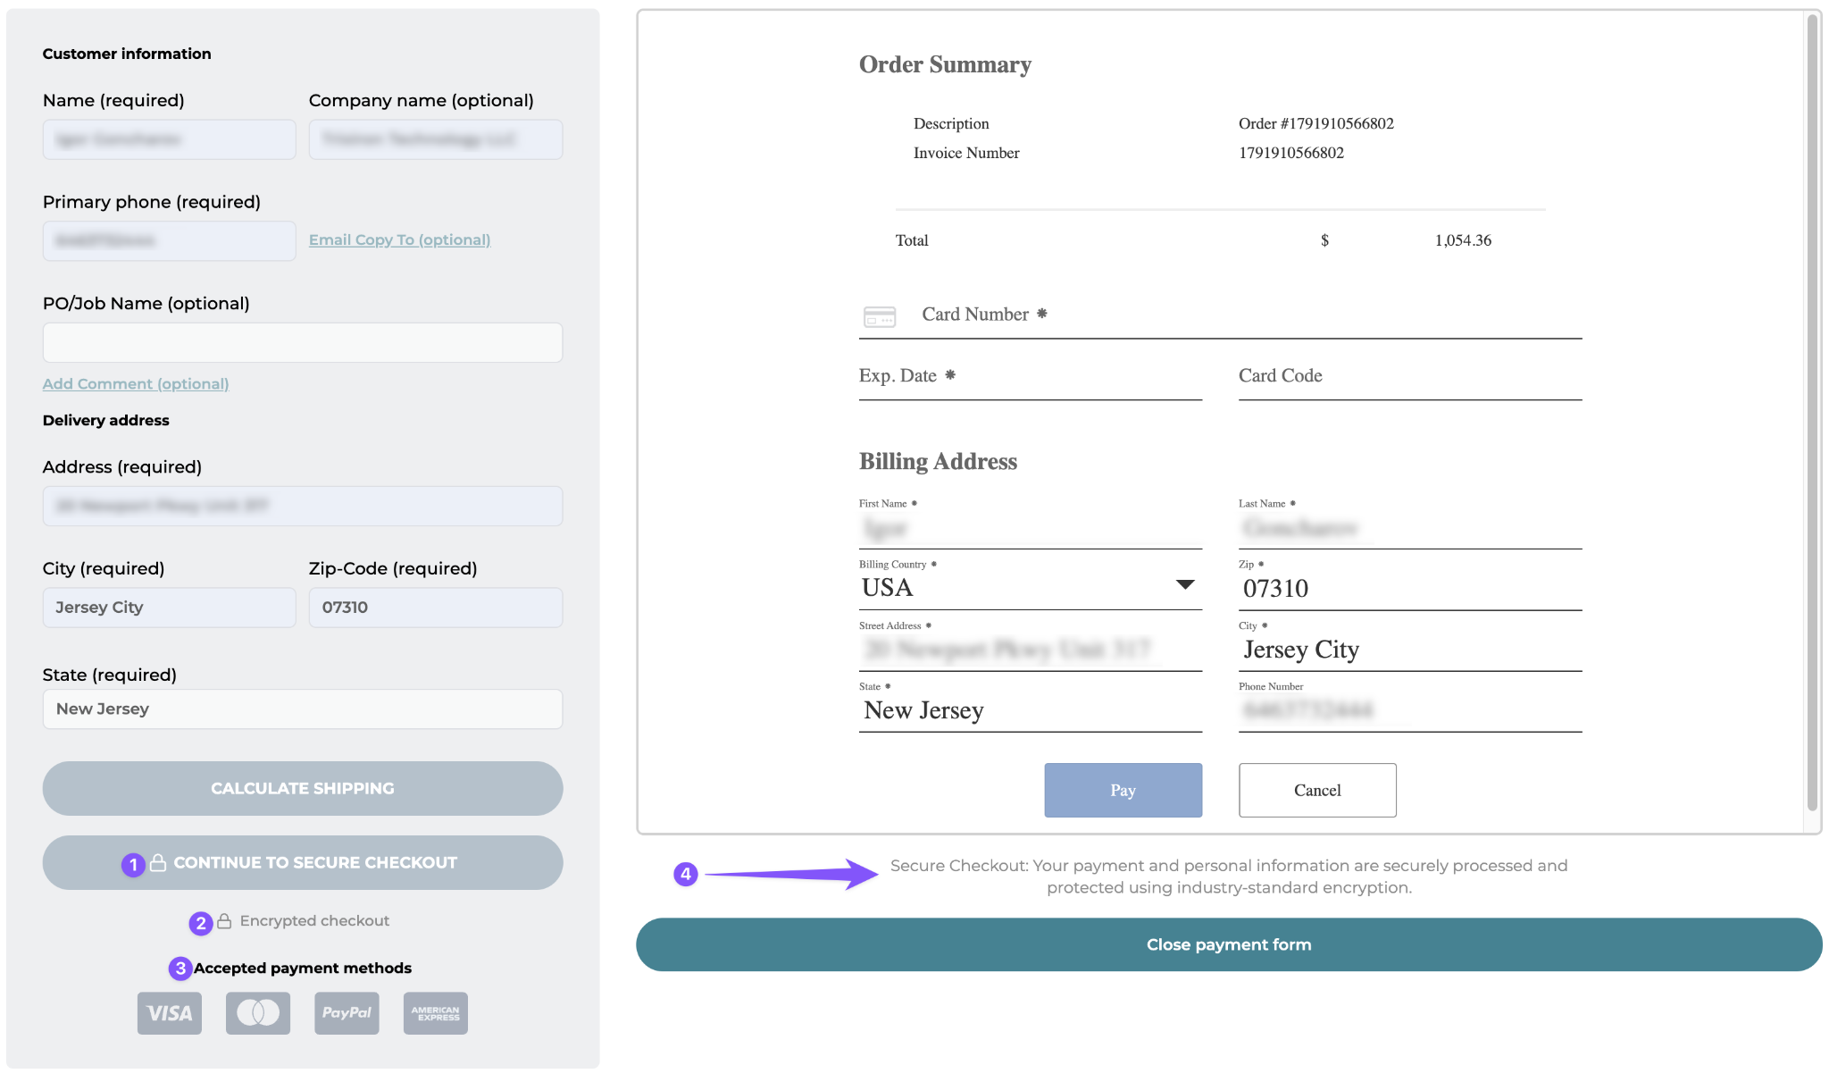The height and width of the screenshot is (1082, 1829).
Task: Focus the Exp. Date field
Action: click(1031, 377)
